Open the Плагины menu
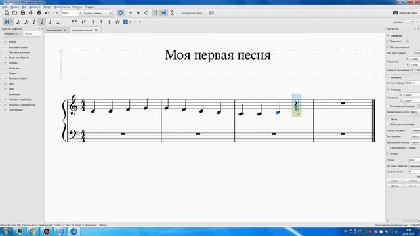Screen dimensions: 420x236 click(x=77, y=7)
